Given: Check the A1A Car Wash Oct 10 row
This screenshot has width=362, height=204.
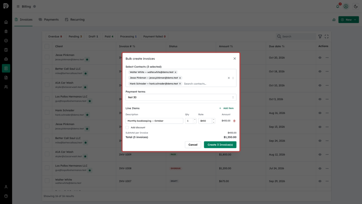Looking at the screenshot, I should (47, 85).
